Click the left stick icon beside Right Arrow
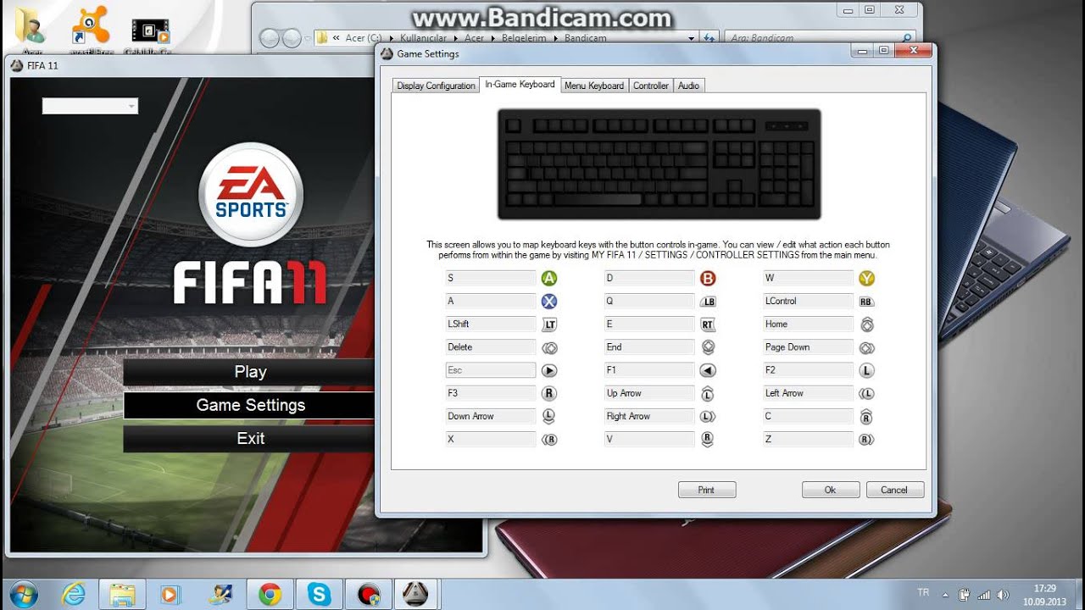Image resolution: width=1085 pixels, height=610 pixels. point(708,416)
